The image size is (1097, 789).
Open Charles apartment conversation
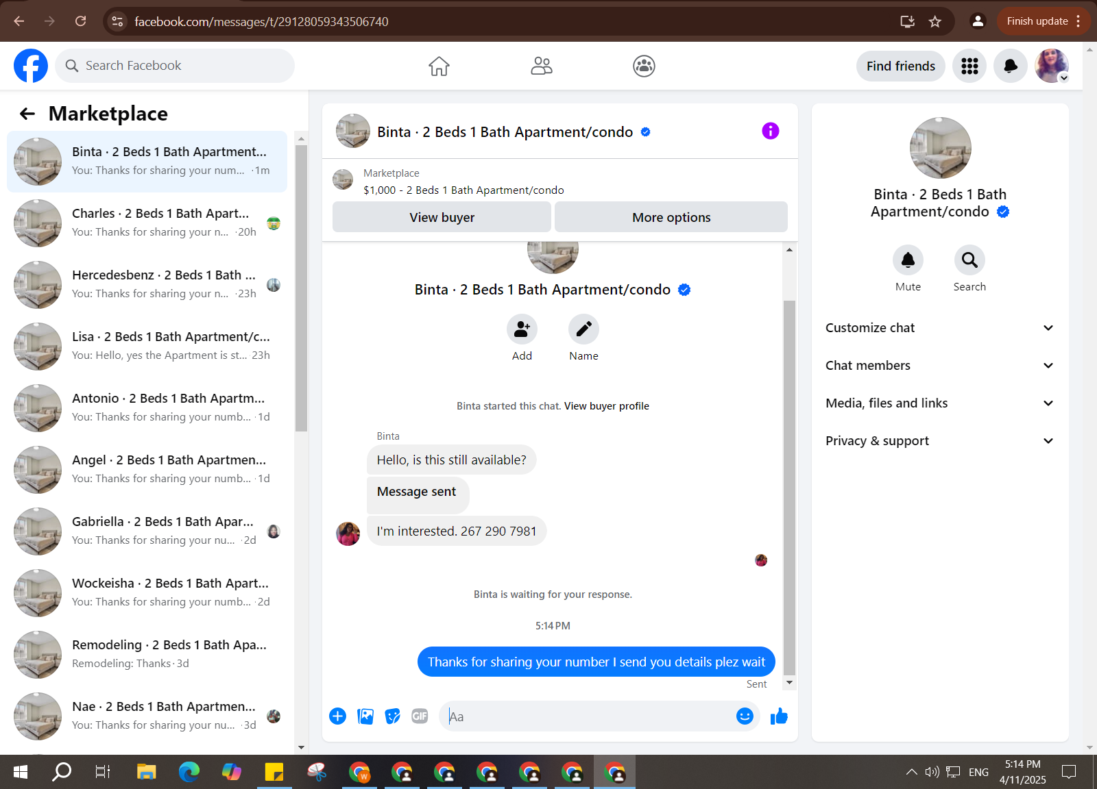147,223
